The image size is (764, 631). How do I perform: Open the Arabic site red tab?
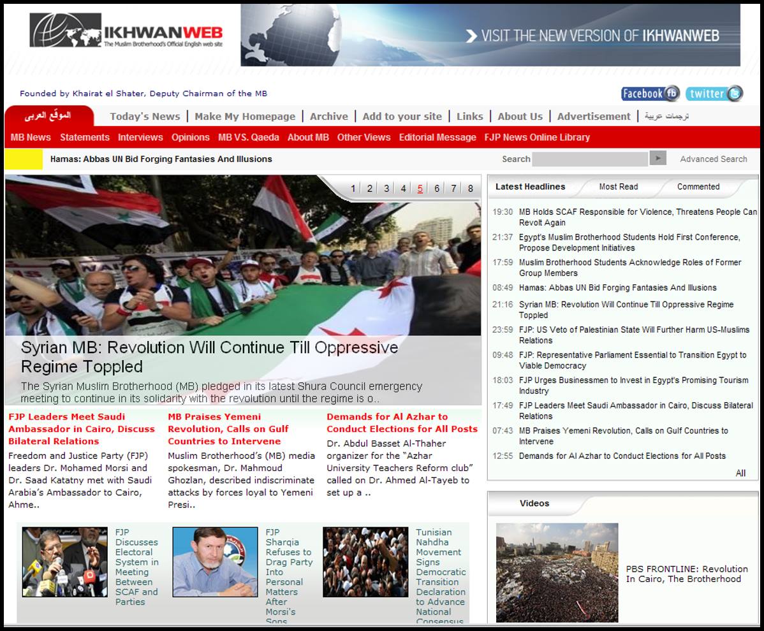[x=48, y=116]
